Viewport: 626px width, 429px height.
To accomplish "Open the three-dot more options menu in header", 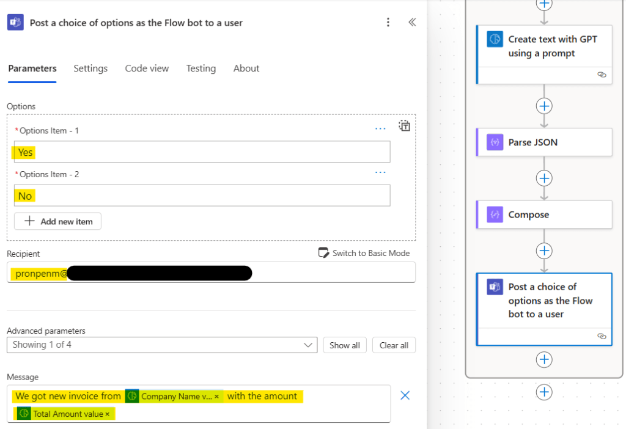I will tap(388, 23).
